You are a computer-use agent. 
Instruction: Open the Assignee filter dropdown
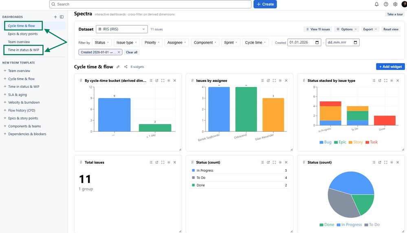pos(177,43)
